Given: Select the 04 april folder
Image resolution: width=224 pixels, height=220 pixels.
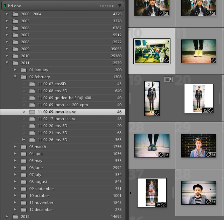Looking at the screenshot, I should pos(63,154).
